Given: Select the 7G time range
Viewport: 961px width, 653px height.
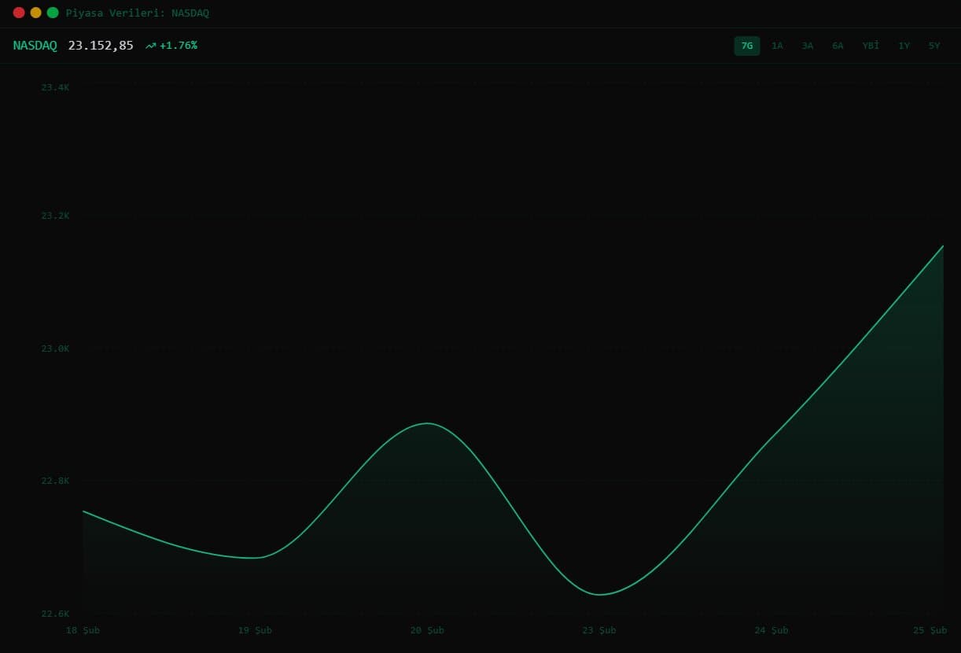Looking at the screenshot, I should tap(747, 46).
